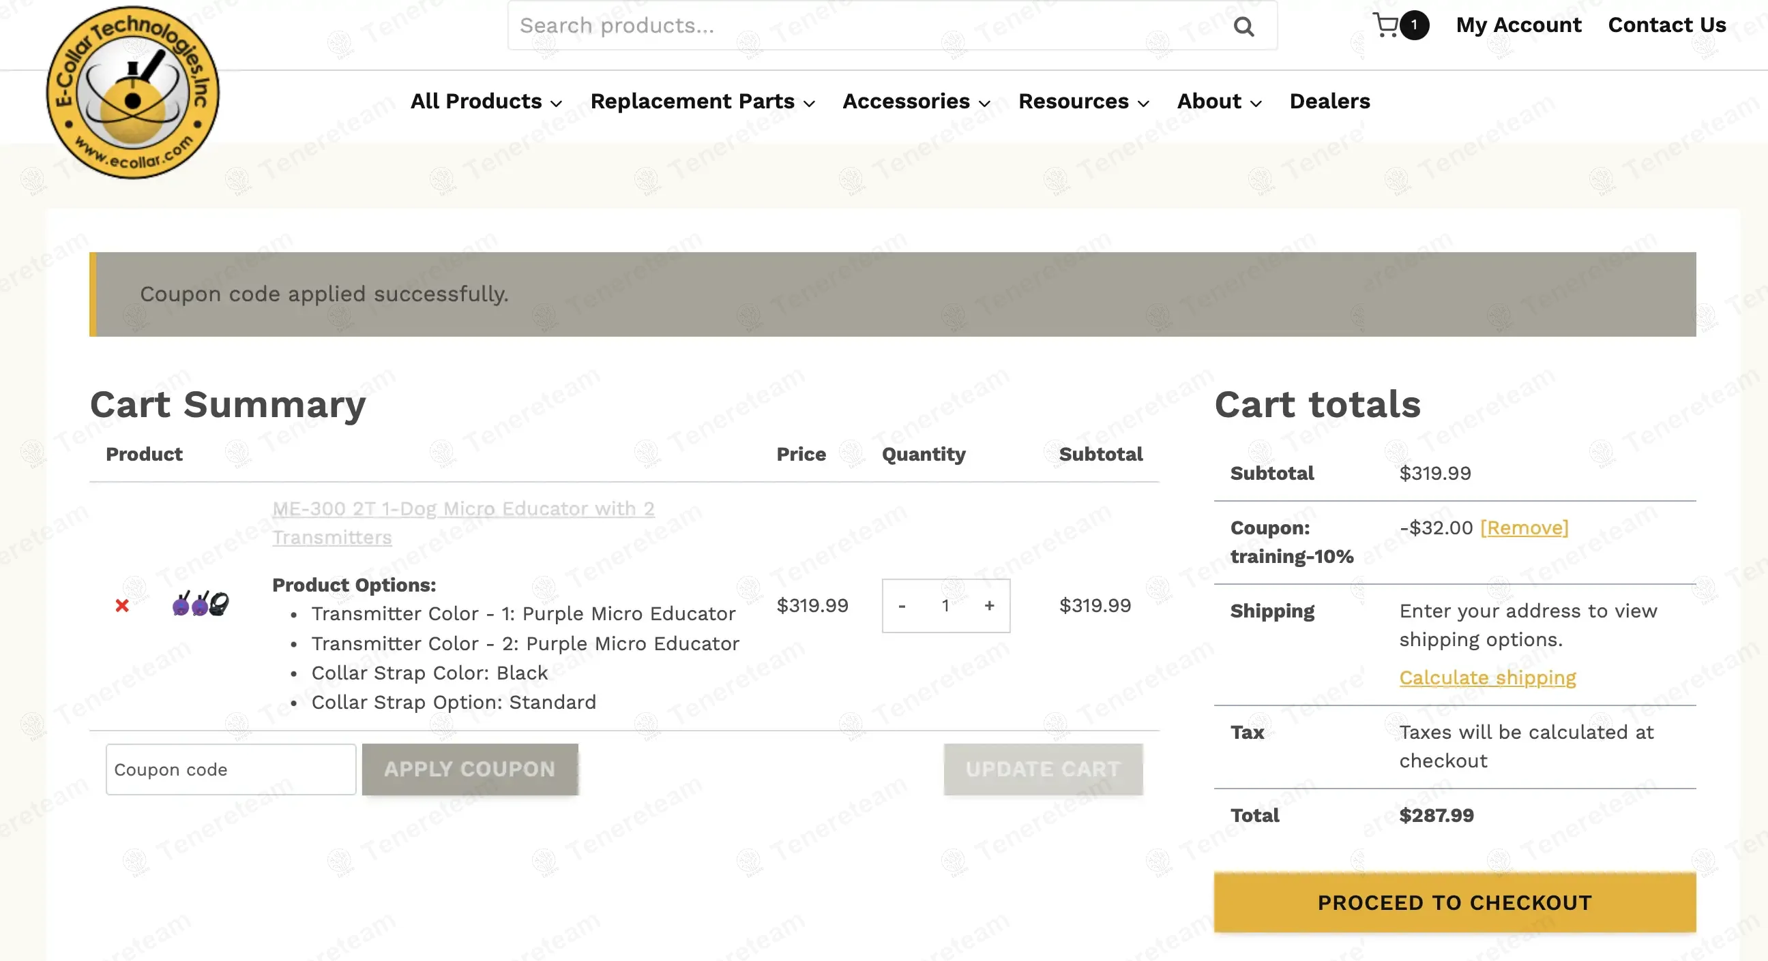
Task: Click the Contact Us link
Action: [1666, 25]
